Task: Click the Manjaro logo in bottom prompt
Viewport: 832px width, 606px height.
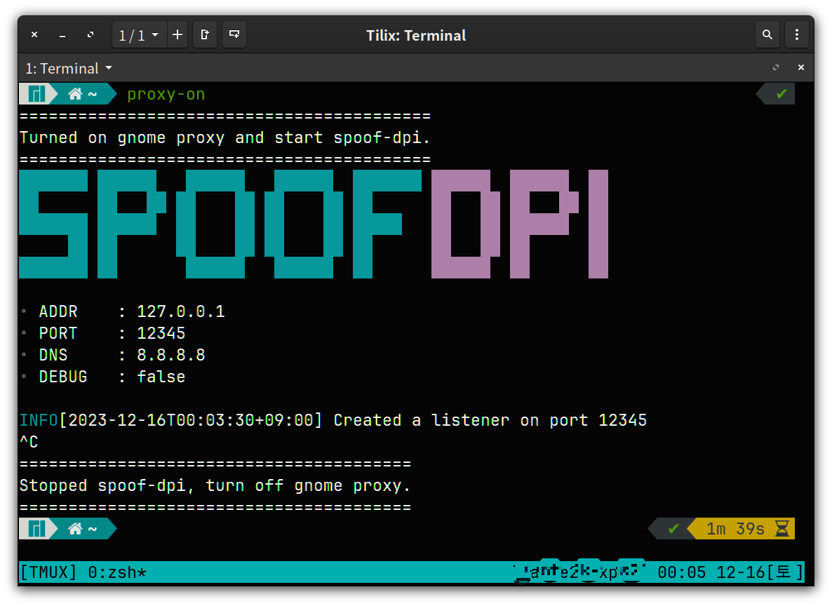Action: [36, 529]
